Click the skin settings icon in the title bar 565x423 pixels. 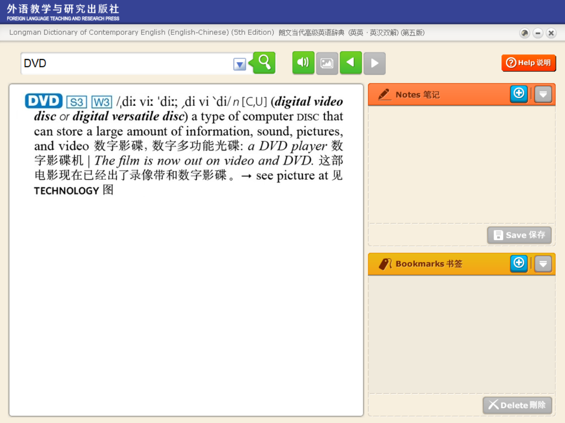coord(525,33)
